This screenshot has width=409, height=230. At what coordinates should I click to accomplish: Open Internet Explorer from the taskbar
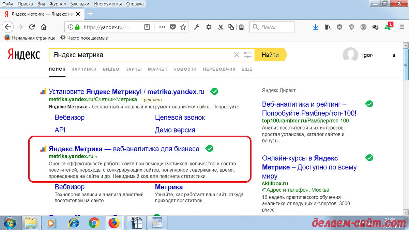point(73,223)
